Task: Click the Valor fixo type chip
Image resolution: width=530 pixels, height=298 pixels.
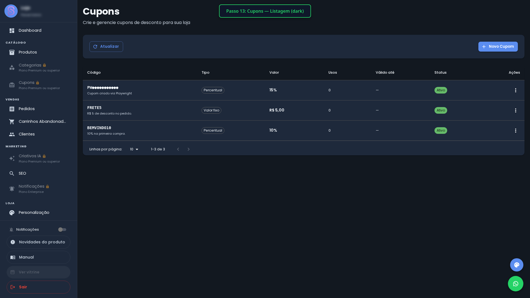Action: pyautogui.click(x=211, y=110)
